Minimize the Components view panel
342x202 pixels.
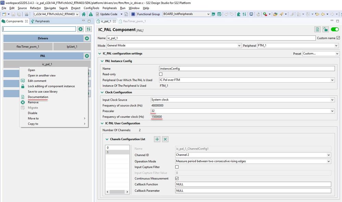pos(83,21)
